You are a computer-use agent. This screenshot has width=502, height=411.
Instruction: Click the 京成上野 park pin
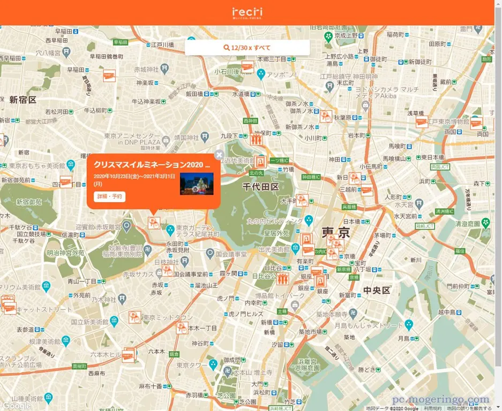[x=328, y=37]
